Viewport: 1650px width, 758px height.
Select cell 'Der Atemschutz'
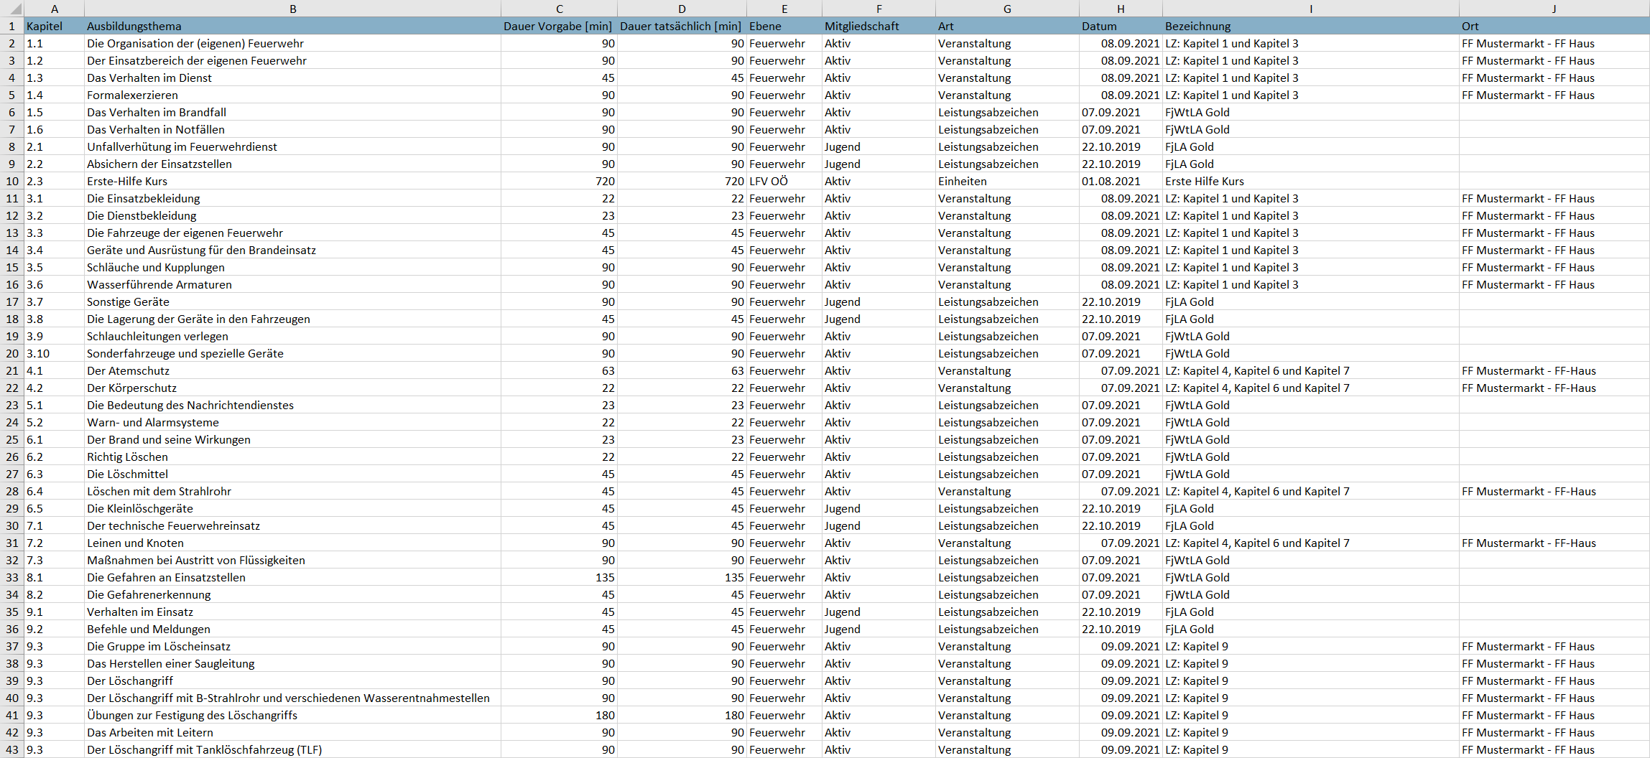[292, 370]
